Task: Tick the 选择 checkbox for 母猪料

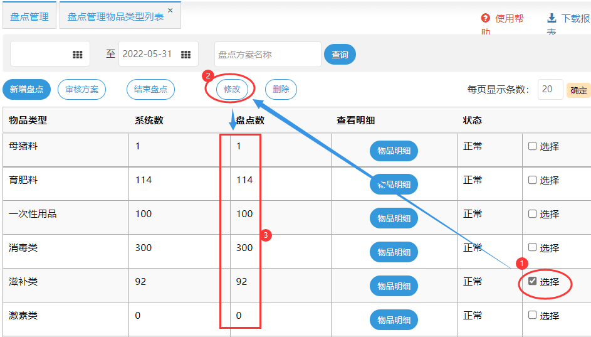Action: [533, 146]
